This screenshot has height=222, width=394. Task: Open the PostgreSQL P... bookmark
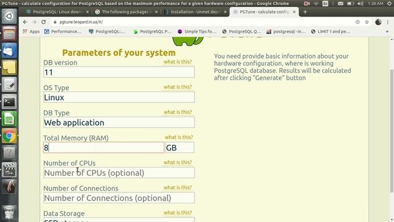click(x=152, y=31)
